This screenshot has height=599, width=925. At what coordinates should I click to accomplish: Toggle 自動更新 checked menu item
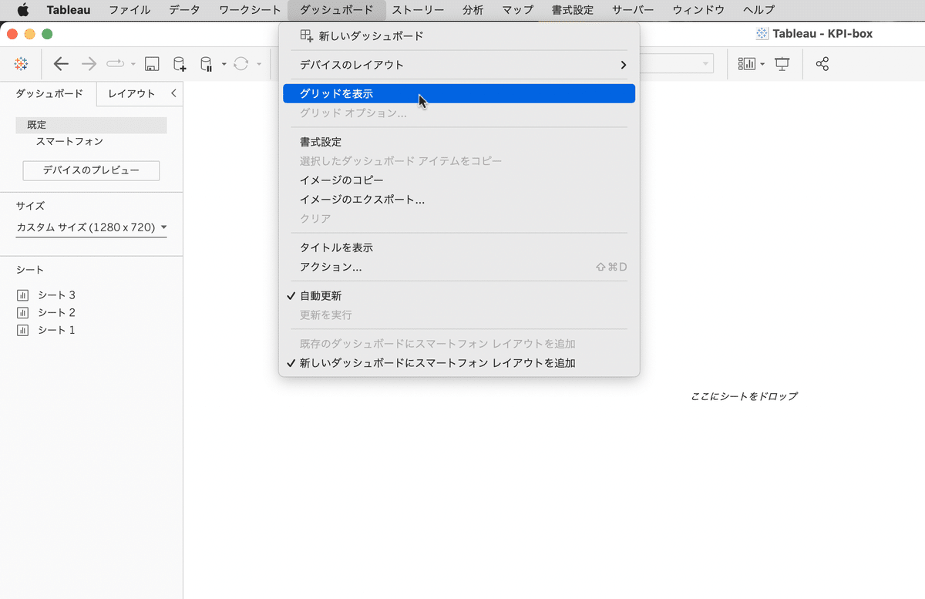tap(459, 296)
